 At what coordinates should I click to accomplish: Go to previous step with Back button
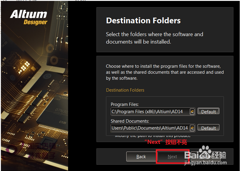pos(141,156)
